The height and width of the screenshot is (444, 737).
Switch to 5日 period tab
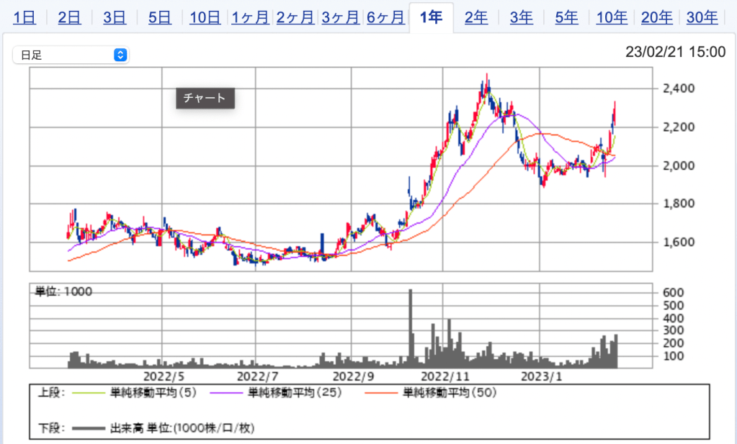(159, 17)
